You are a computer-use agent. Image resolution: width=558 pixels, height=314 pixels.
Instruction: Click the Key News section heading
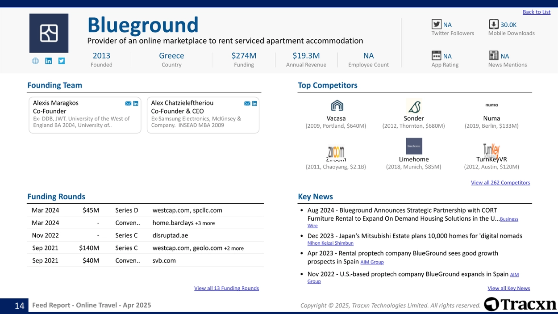pyautogui.click(x=315, y=197)
